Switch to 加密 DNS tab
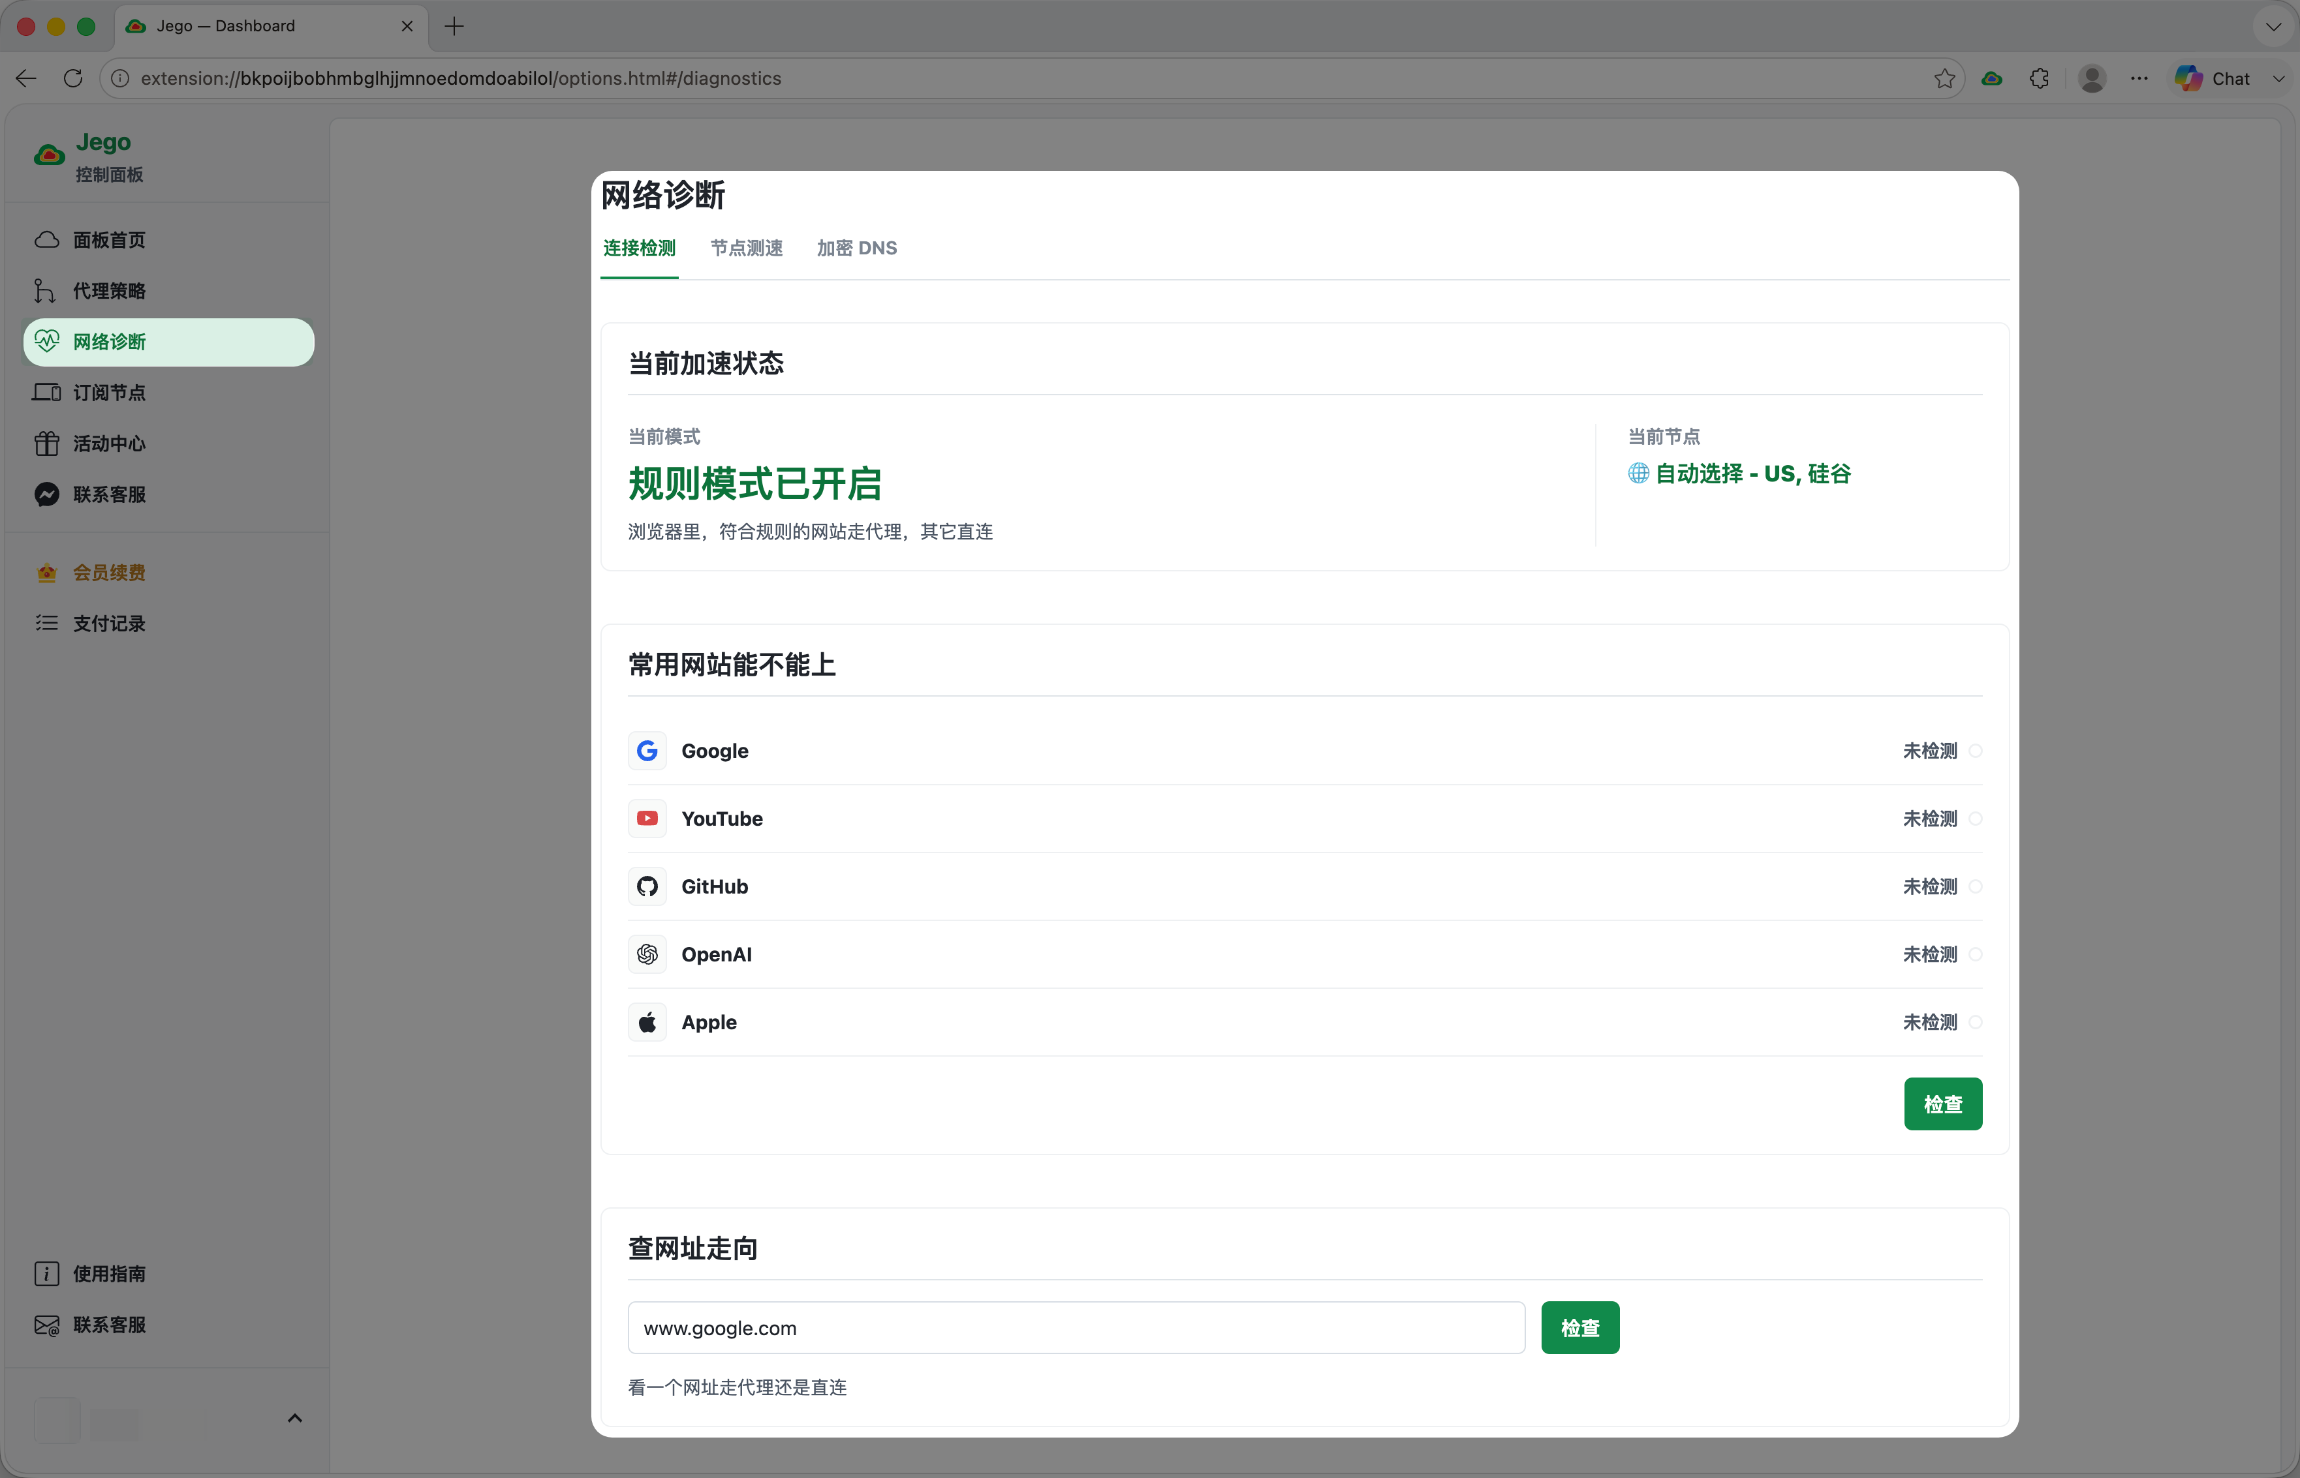Screen dimensions: 2300x1478 856,249
